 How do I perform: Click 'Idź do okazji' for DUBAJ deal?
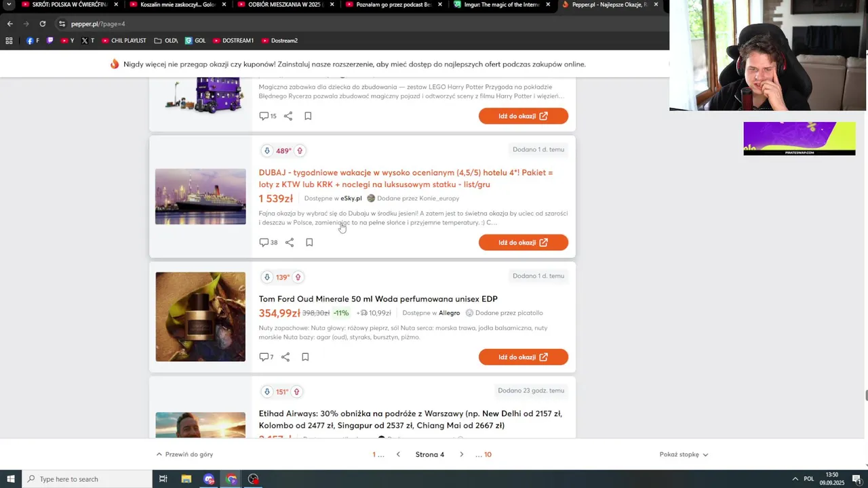(524, 243)
